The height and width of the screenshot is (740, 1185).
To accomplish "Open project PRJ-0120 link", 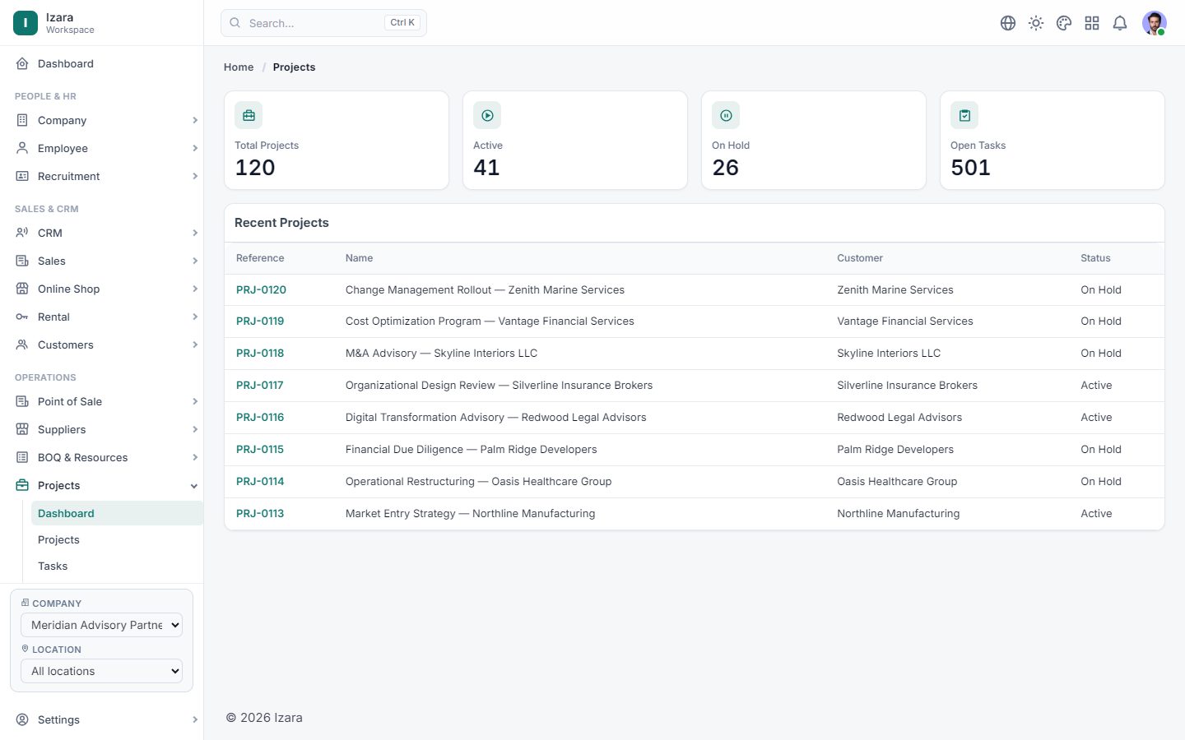I will pos(261,289).
